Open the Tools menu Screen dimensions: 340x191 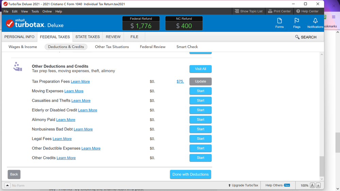pyautogui.click(x=35, y=12)
